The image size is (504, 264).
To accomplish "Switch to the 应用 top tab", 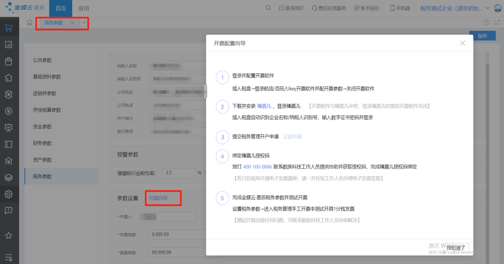I will 84,9.
